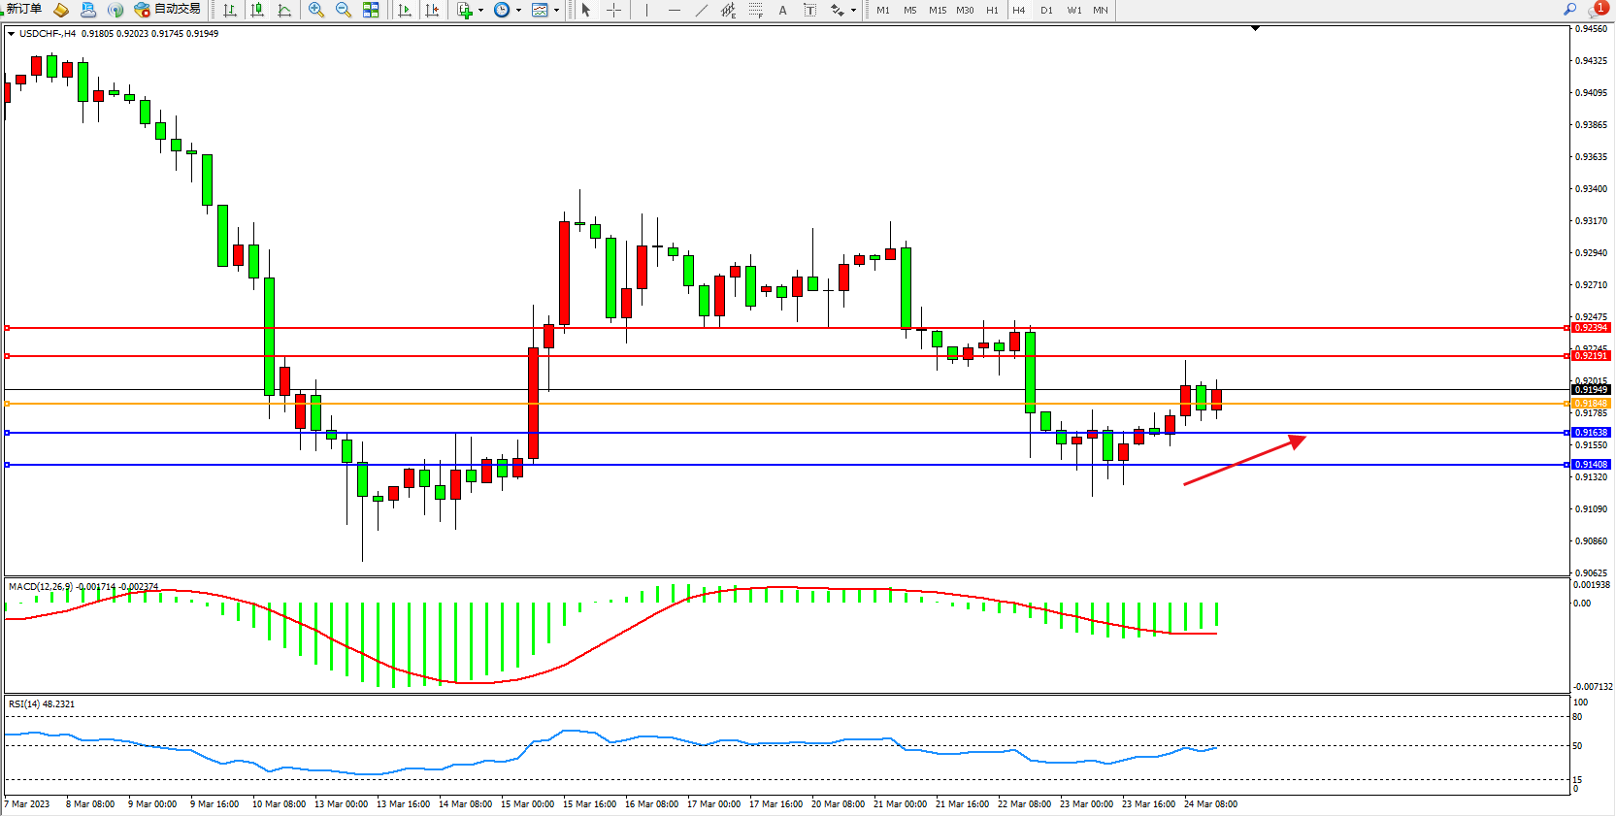The image size is (1616, 817).
Task: Switch to the H1 timeframe
Action: click(992, 10)
